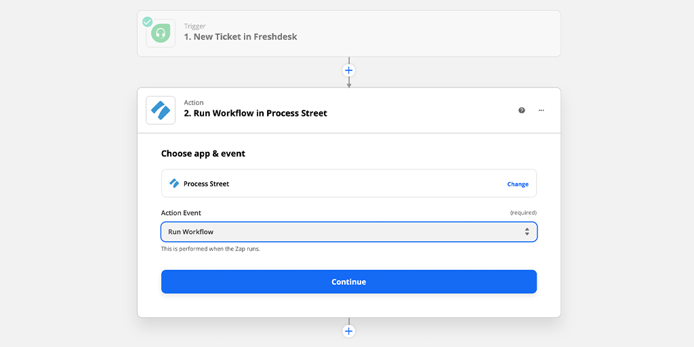Collapse the '2. Run Workflow in Process Street' header
The image size is (694, 347).
point(349,110)
